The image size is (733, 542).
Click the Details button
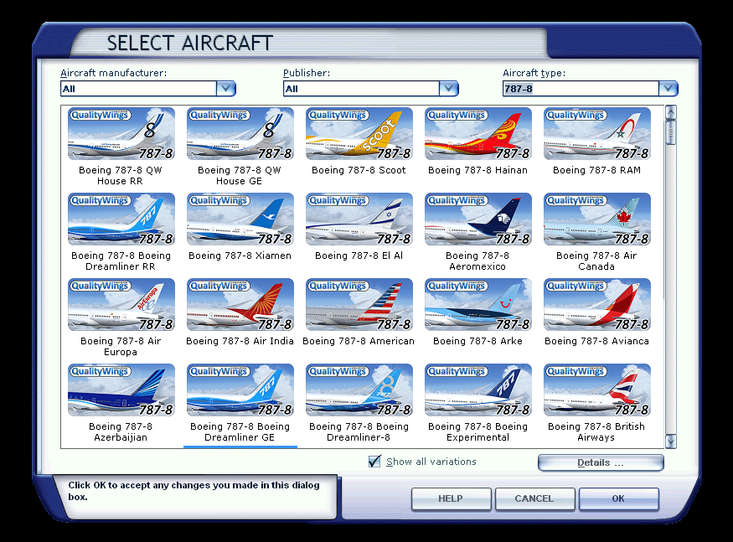[x=601, y=463]
